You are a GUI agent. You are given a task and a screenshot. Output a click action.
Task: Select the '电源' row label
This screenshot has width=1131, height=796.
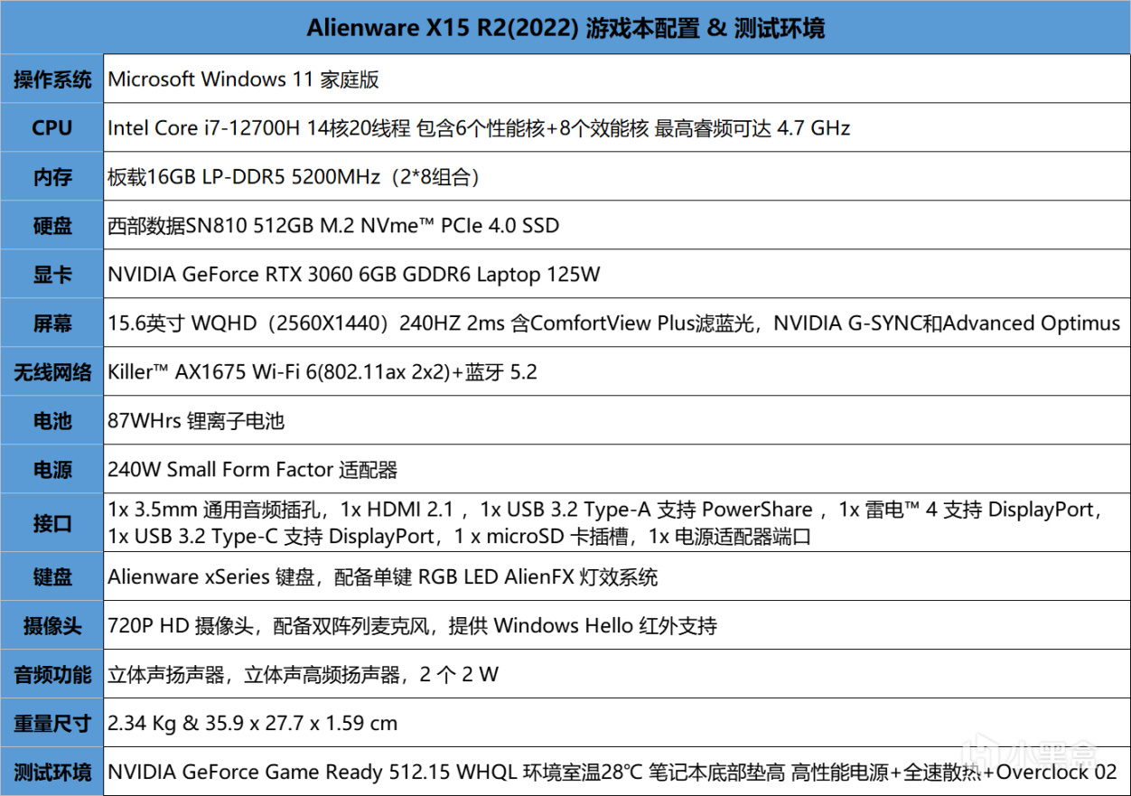[51, 470]
